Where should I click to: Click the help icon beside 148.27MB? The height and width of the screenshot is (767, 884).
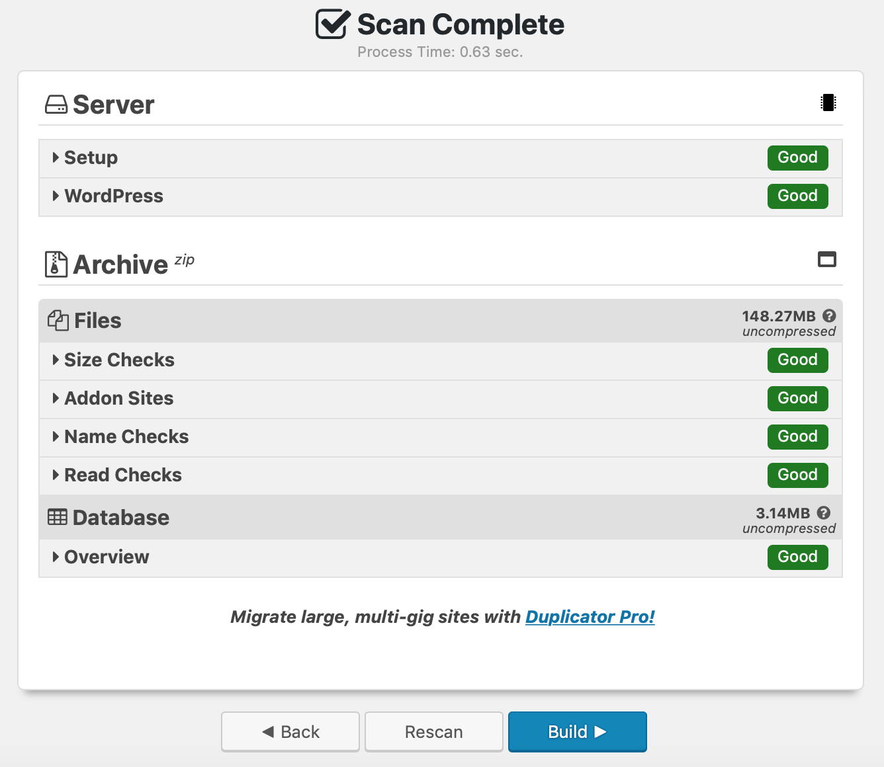[x=829, y=316]
